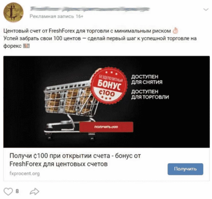Click the money emoji after форекс
Screen dimensions: 212x199
[26, 46]
